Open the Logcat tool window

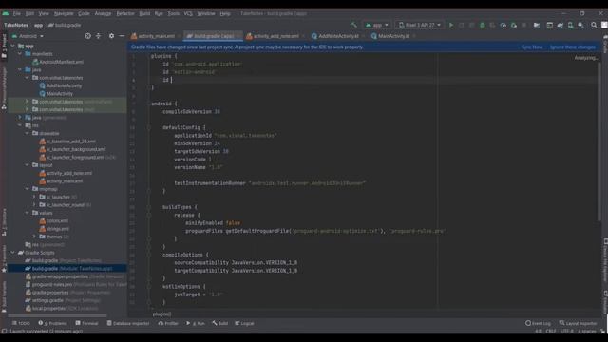[x=244, y=323]
